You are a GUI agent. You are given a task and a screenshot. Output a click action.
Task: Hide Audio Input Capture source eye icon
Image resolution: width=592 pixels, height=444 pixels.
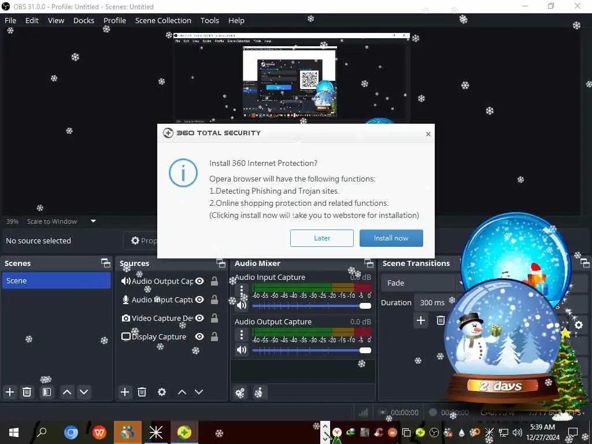click(x=199, y=299)
